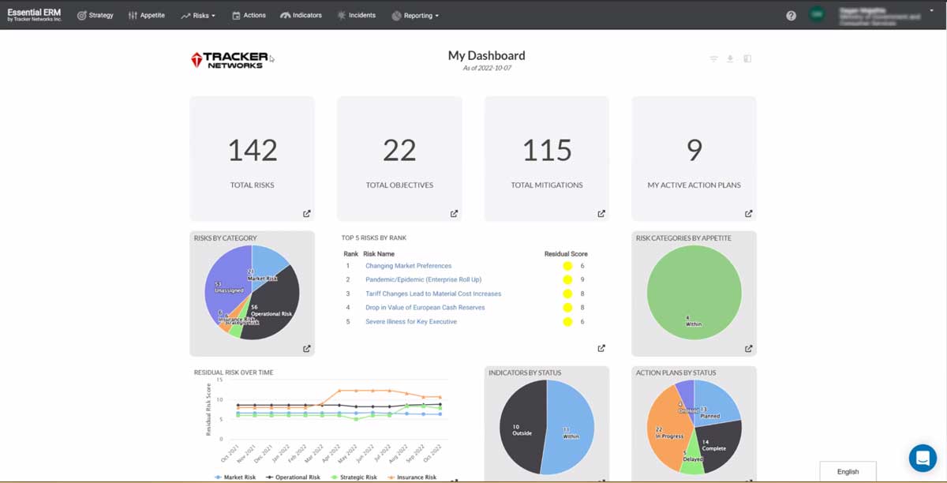Select Strategy from the menu bar
Screen dimensions: 947x483
tap(95, 14)
